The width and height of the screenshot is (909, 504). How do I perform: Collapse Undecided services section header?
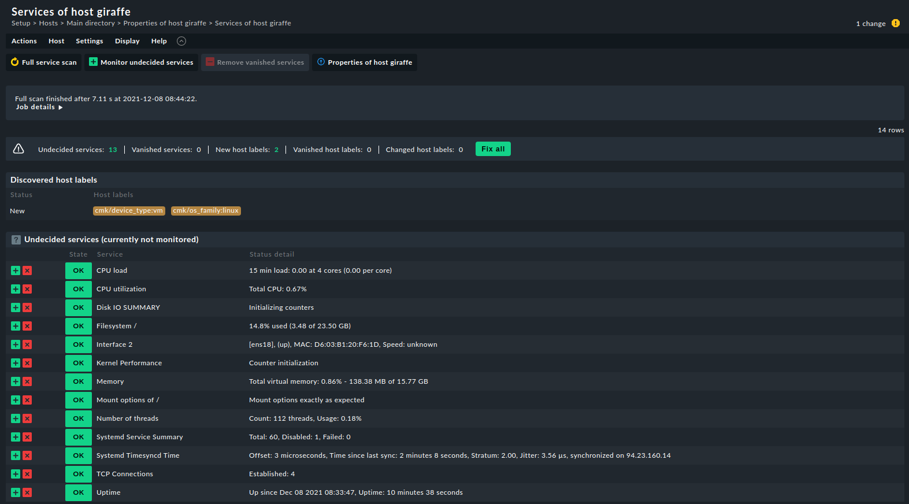pos(111,239)
